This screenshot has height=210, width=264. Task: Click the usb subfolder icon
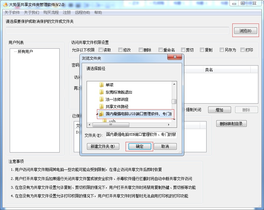[105, 121]
